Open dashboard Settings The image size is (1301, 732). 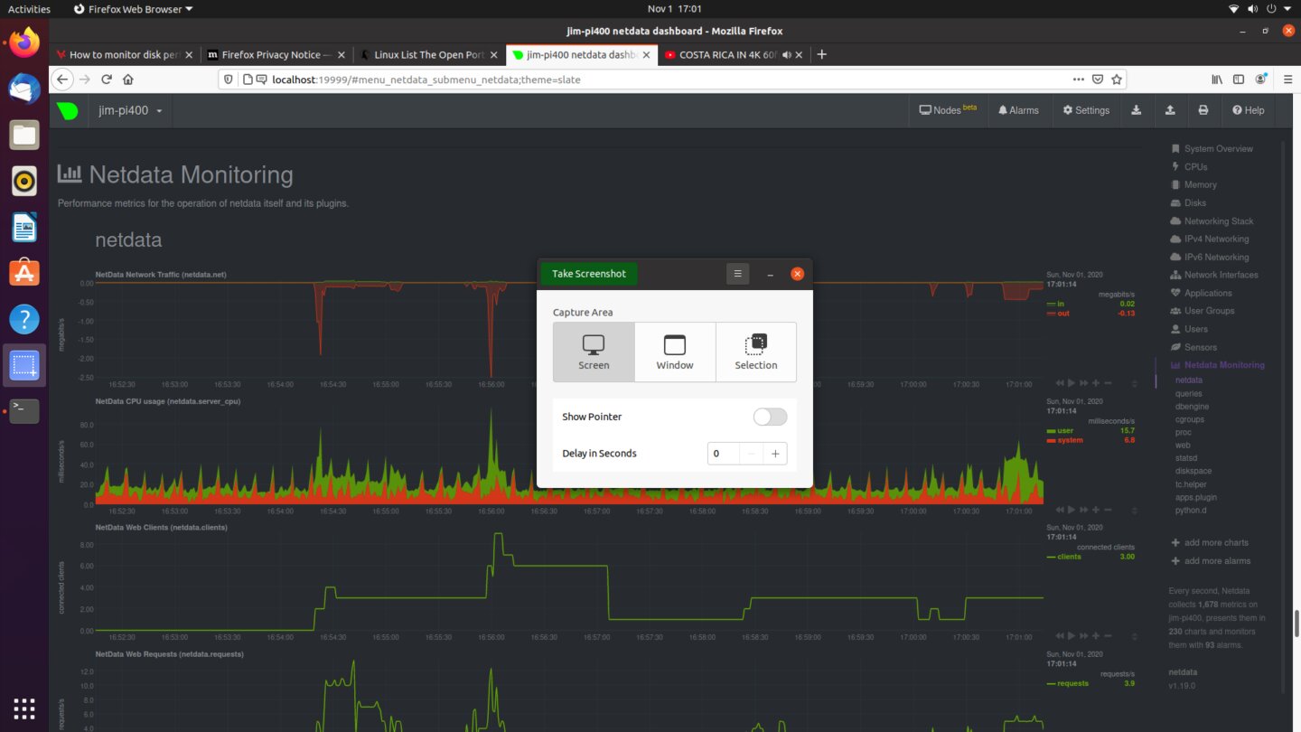pos(1086,110)
